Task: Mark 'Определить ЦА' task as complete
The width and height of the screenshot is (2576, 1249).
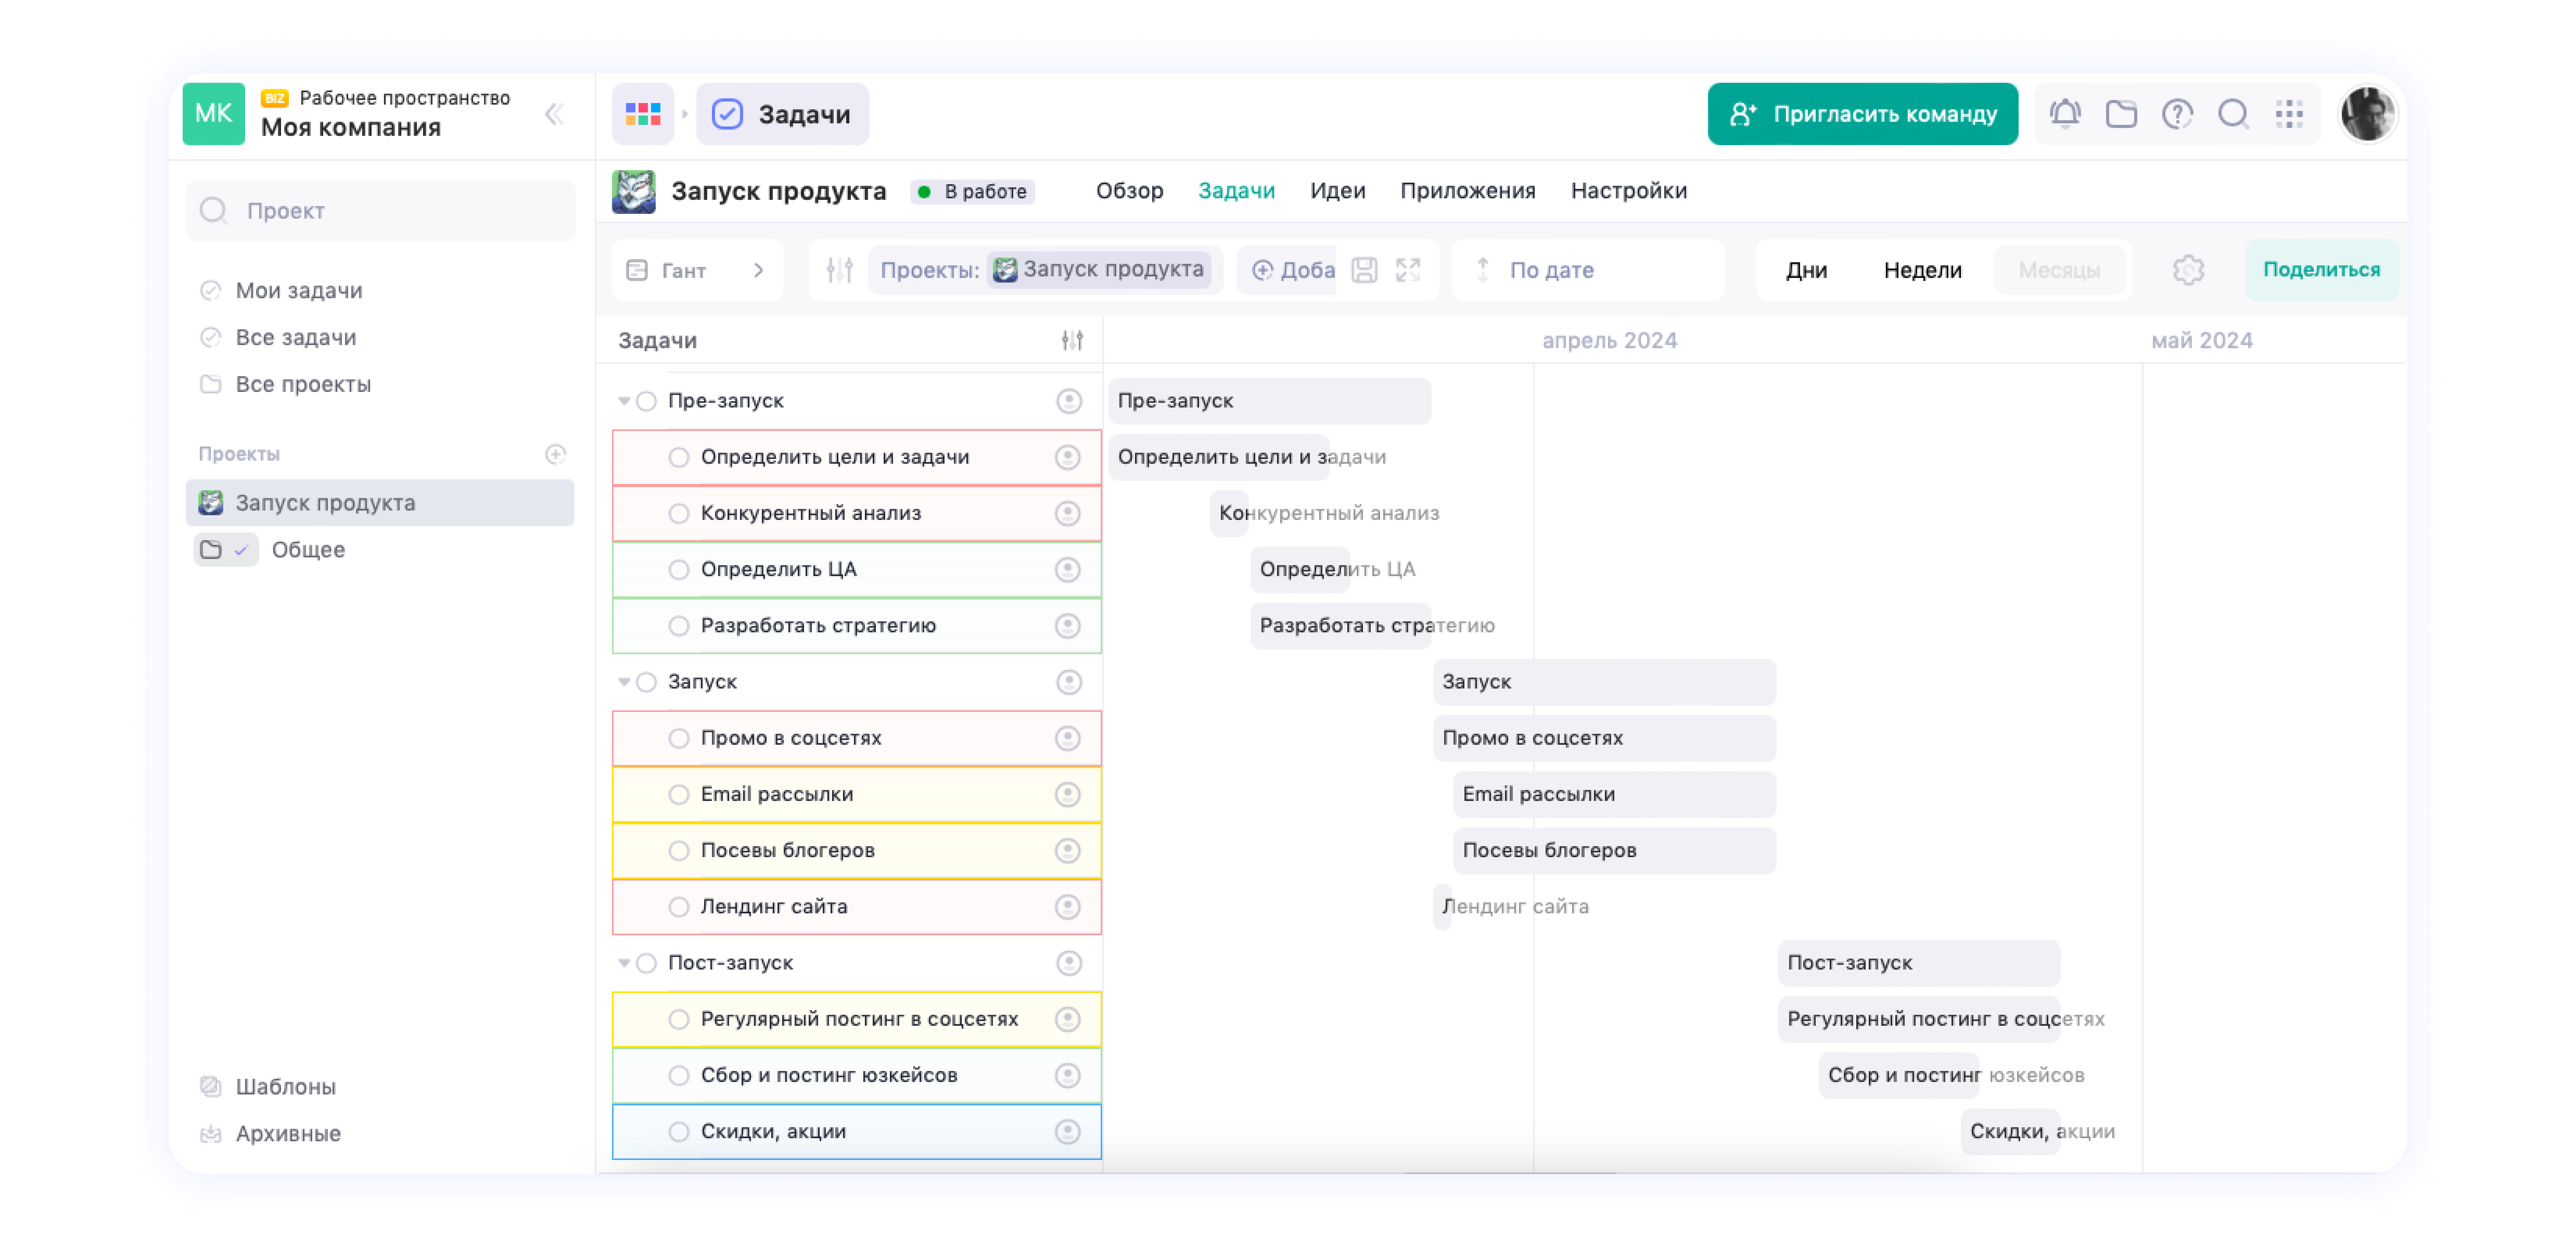Action: coord(679,569)
